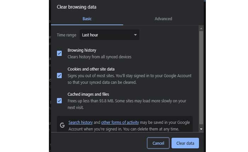Click the Time range label text
The height and width of the screenshot is (152, 248).
(67, 35)
